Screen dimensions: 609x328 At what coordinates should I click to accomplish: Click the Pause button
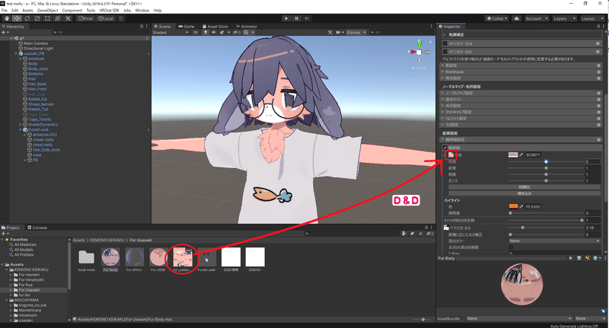tap(297, 18)
